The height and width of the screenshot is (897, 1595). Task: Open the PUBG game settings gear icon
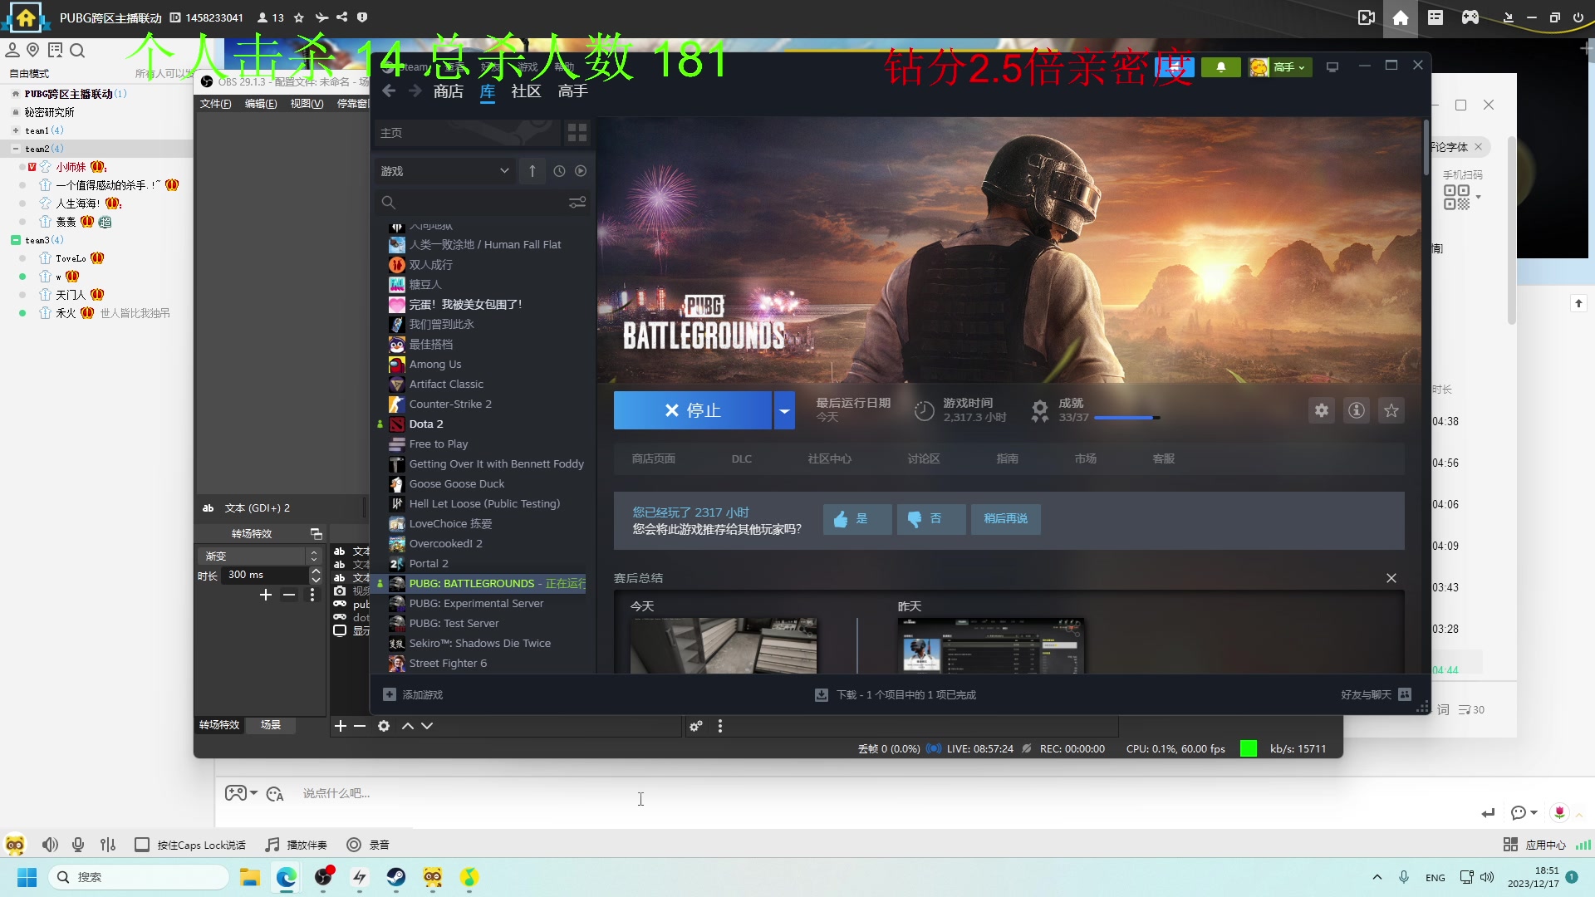[1321, 410]
